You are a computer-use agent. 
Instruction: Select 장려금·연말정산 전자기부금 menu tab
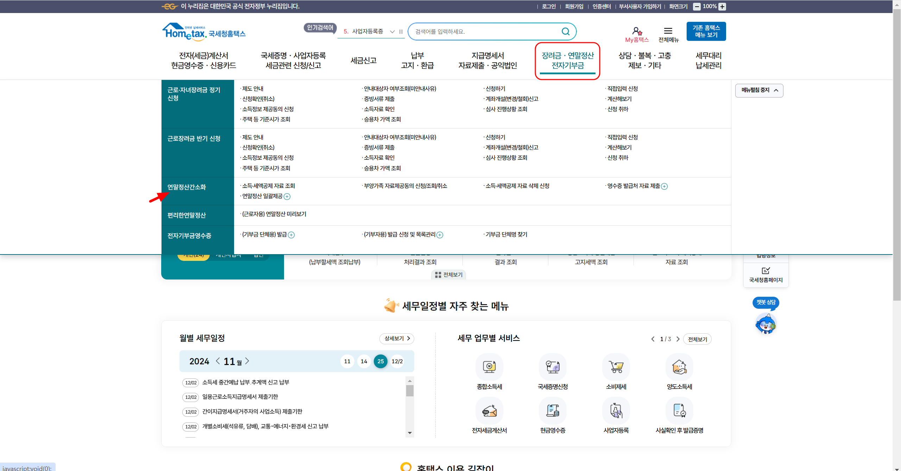[567, 61]
